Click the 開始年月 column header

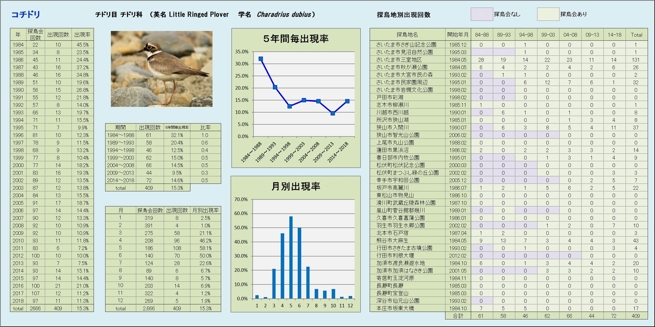[457, 35]
